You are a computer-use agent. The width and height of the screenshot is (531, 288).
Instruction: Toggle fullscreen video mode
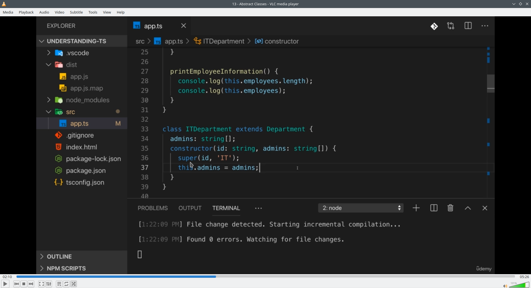click(x=41, y=284)
